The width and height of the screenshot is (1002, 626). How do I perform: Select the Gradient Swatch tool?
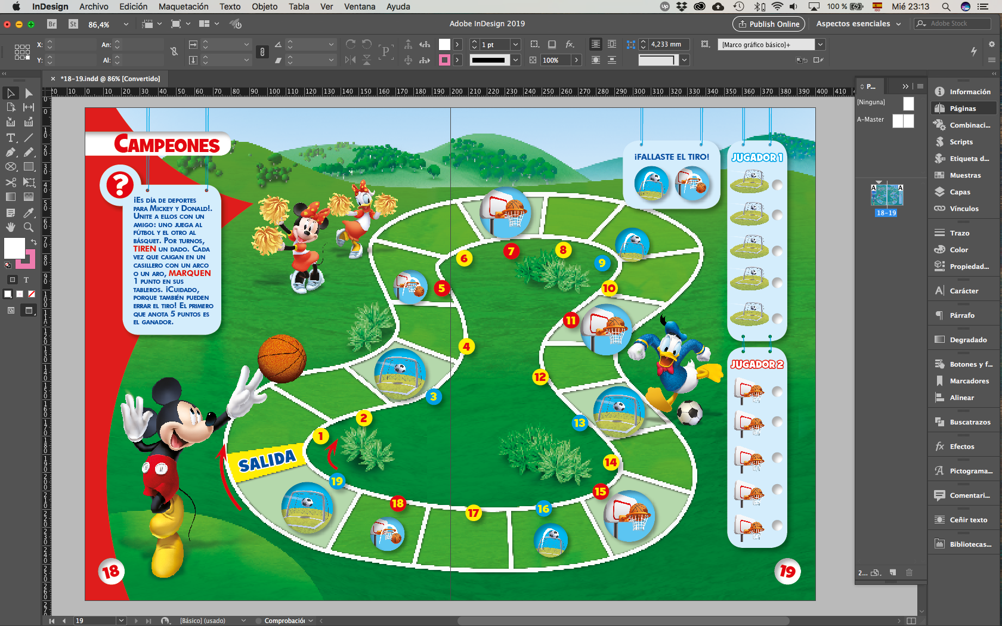(x=10, y=197)
